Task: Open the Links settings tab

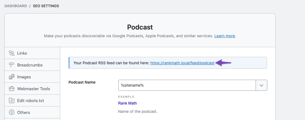Action: pos(32,53)
